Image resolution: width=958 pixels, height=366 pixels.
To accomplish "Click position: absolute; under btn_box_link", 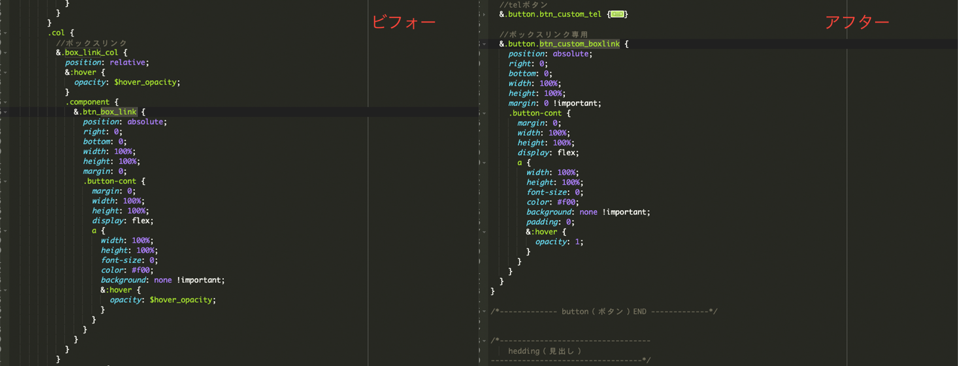I will click(125, 122).
